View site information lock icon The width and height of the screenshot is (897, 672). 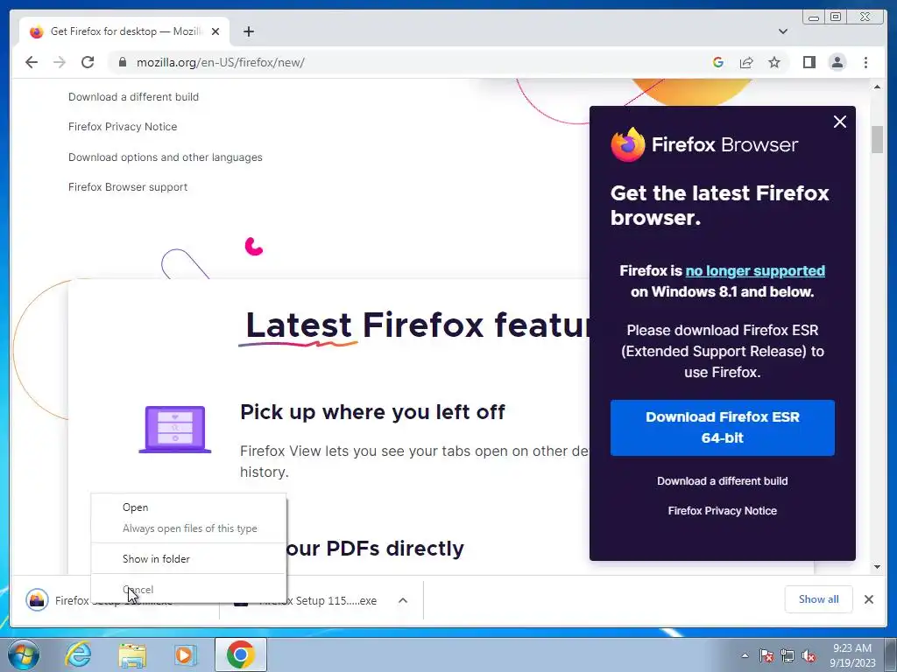(x=122, y=62)
